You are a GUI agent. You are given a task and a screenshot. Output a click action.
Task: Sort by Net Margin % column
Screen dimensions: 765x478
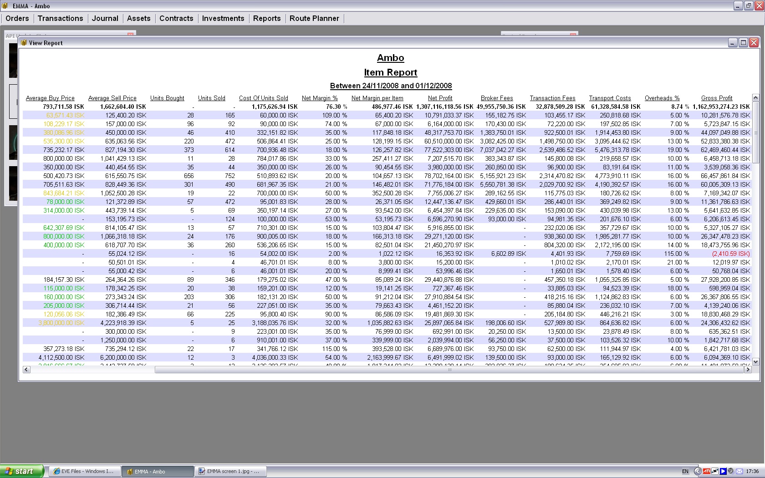pos(320,98)
